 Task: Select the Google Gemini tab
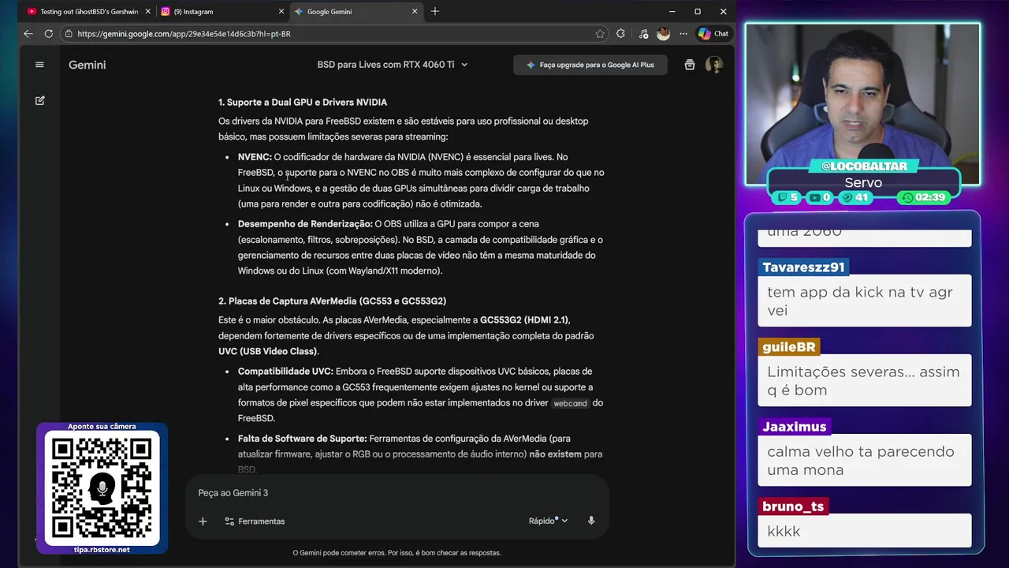(356, 12)
